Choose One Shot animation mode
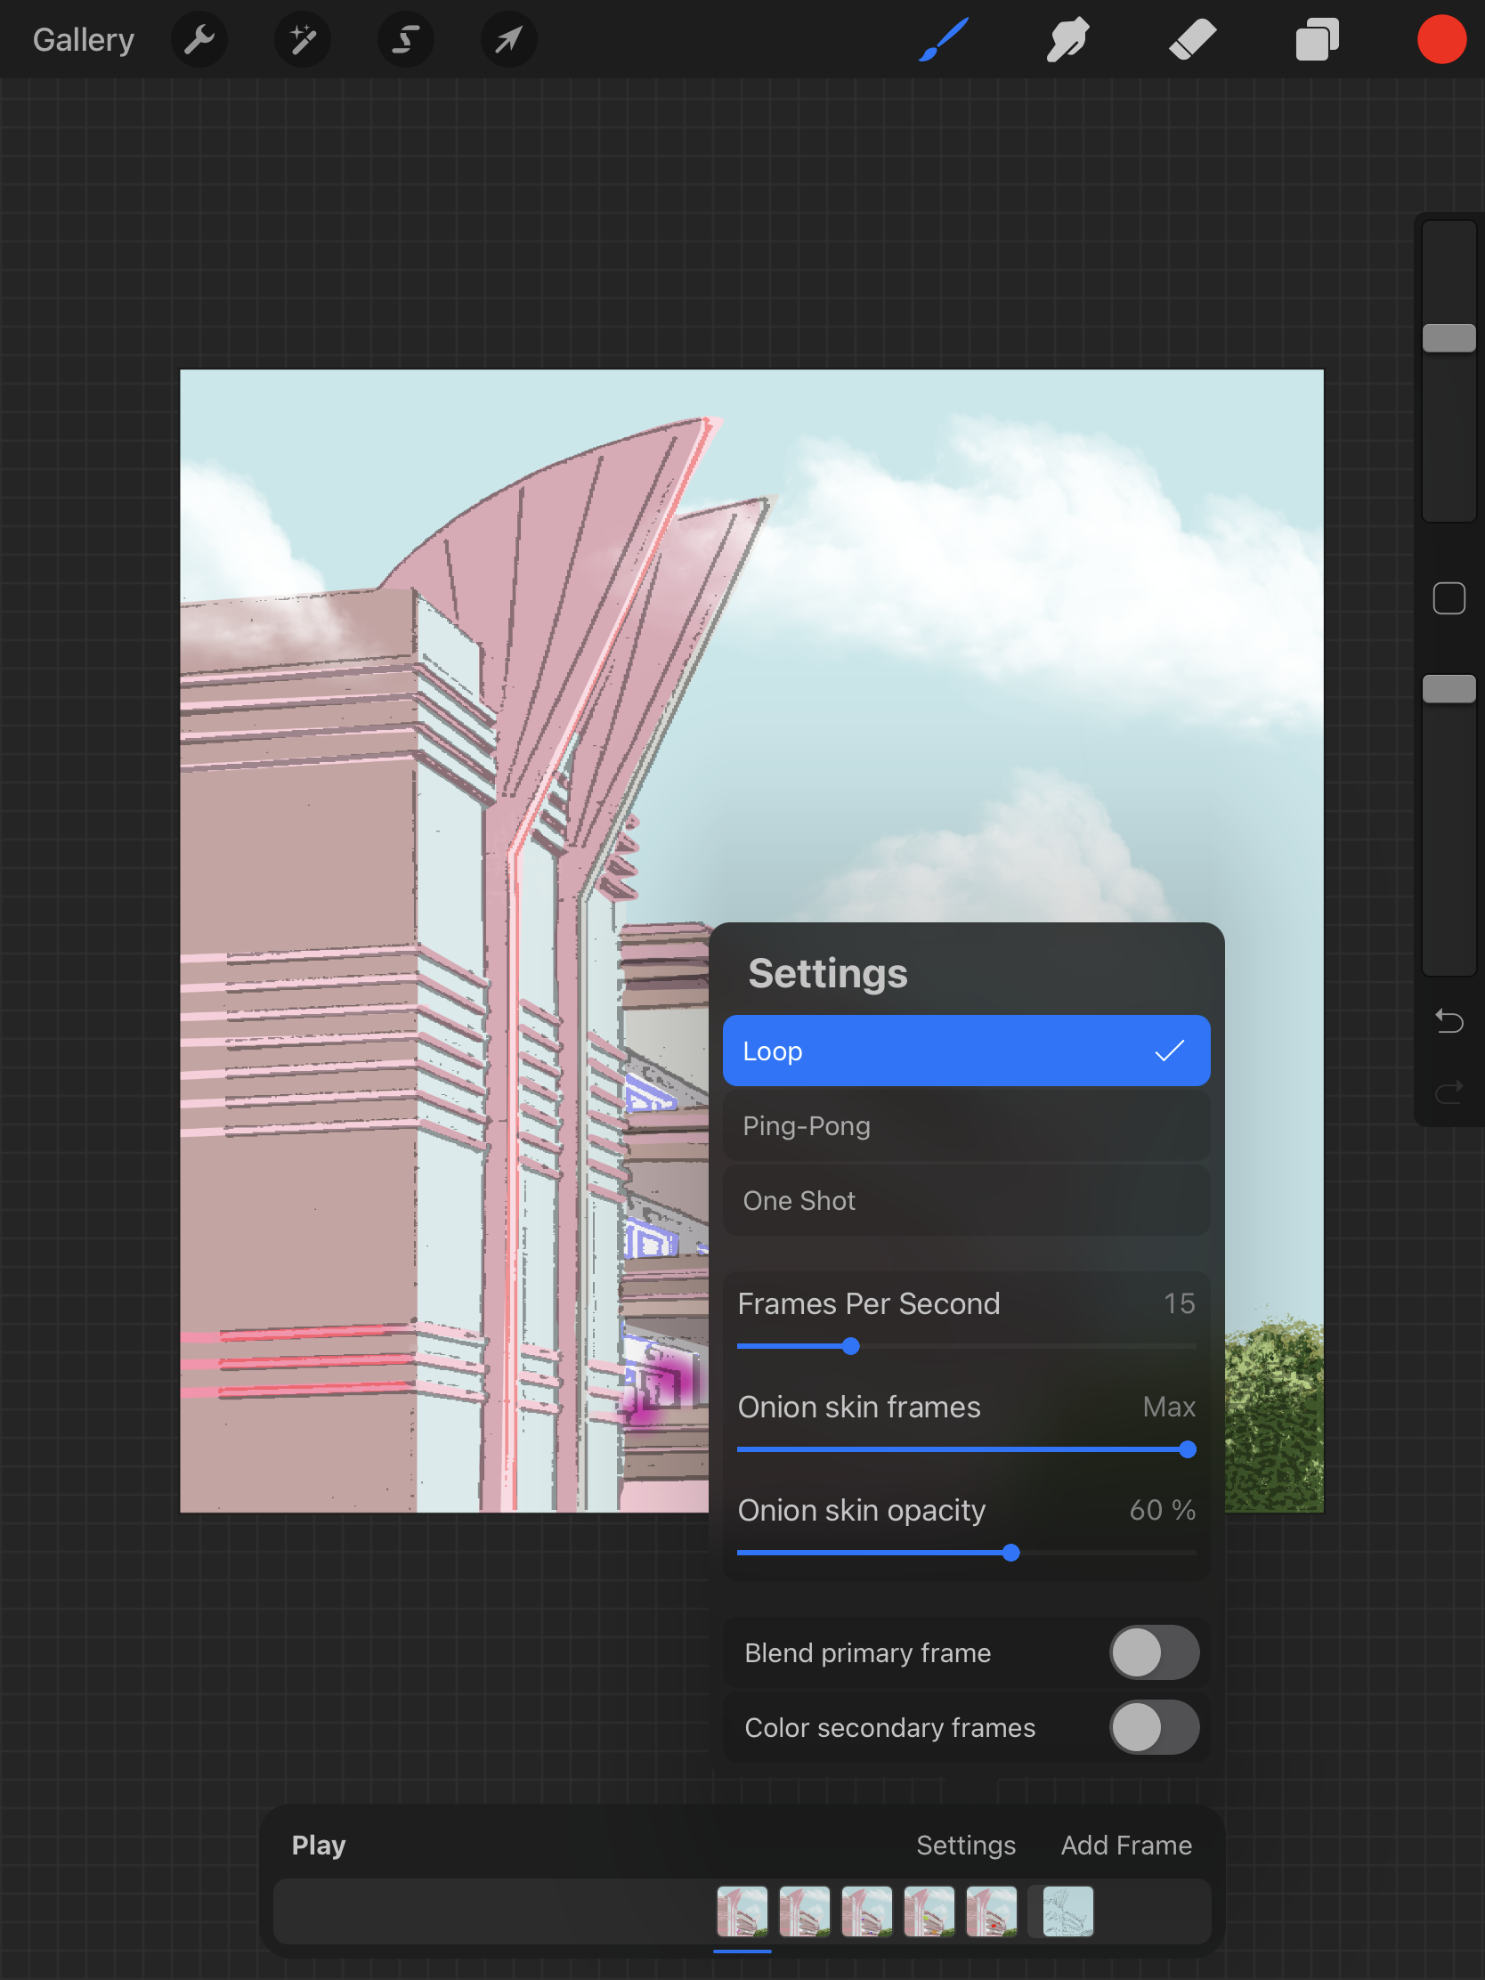The image size is (1485, 1980). click(966, 1200)
